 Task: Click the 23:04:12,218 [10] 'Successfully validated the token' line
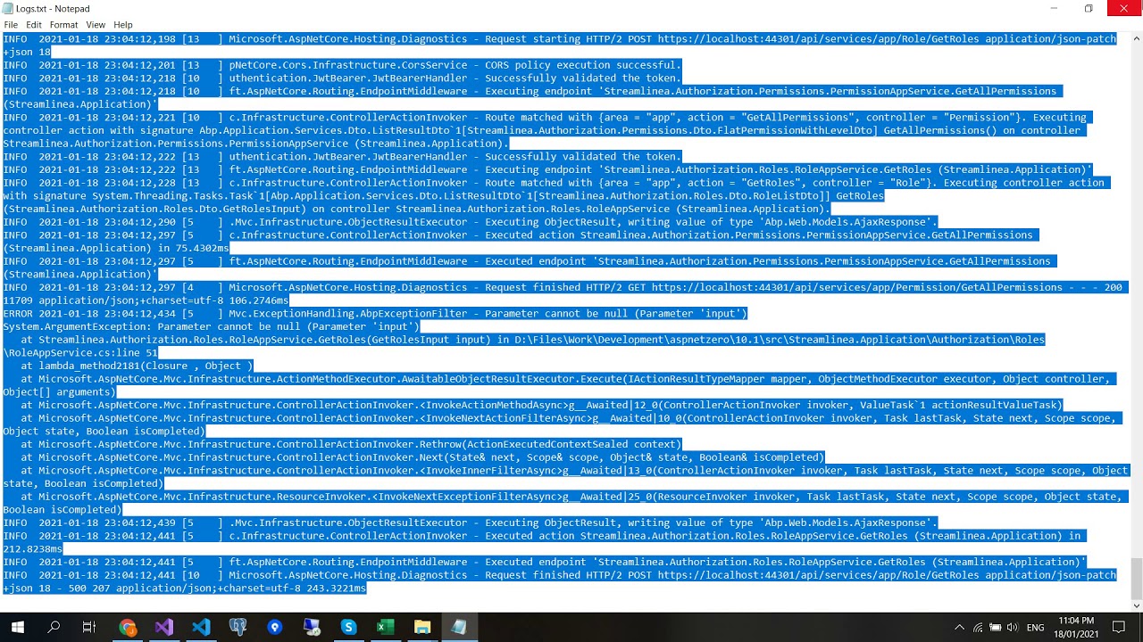(x=342, y=78)
